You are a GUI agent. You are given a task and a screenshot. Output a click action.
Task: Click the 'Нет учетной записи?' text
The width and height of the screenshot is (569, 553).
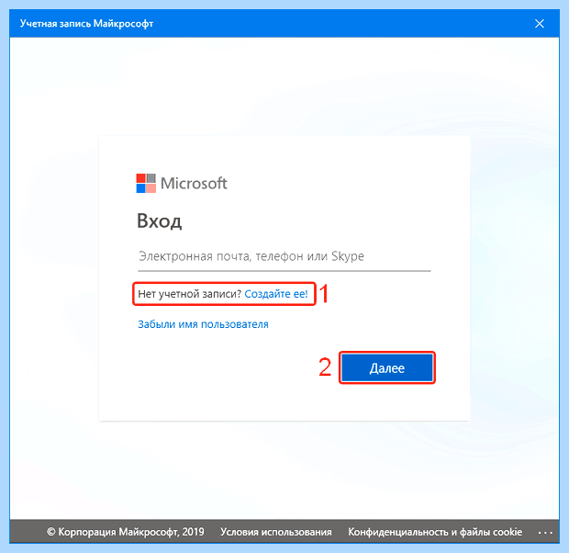(x=189, y=294)
